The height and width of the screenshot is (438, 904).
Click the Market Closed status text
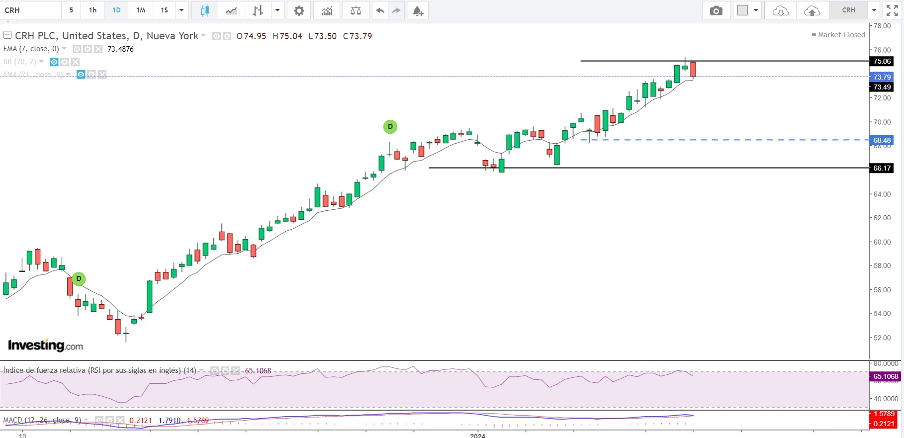[x=841, y=35]
